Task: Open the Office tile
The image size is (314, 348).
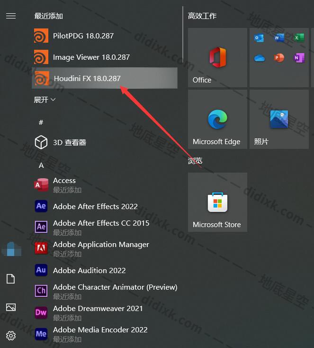Action: pos(217,57)
